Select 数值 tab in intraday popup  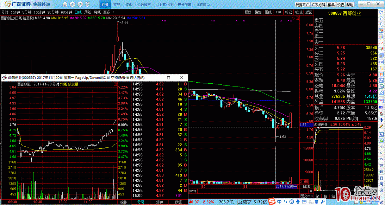tap(178, 202)
